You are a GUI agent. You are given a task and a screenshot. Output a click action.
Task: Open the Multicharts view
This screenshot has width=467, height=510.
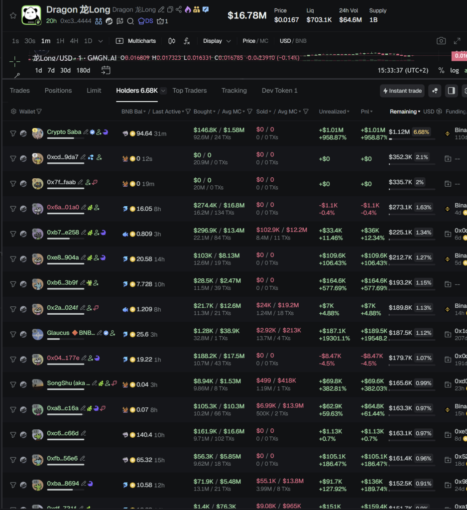pyautogui.click(x=136, y=41)
